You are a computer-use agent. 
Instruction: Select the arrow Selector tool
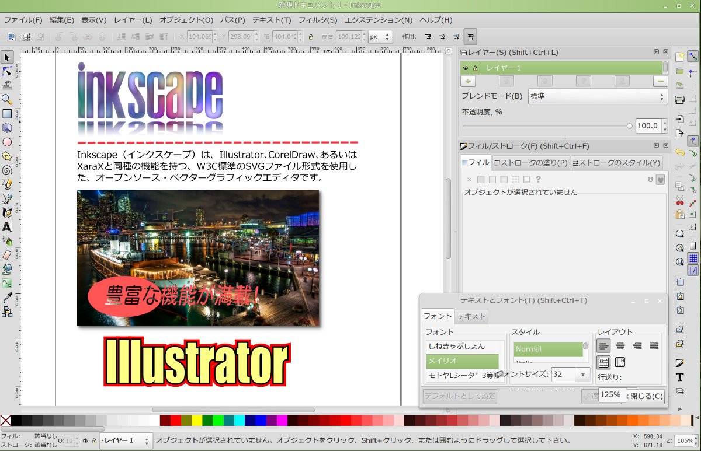[7, 57]
